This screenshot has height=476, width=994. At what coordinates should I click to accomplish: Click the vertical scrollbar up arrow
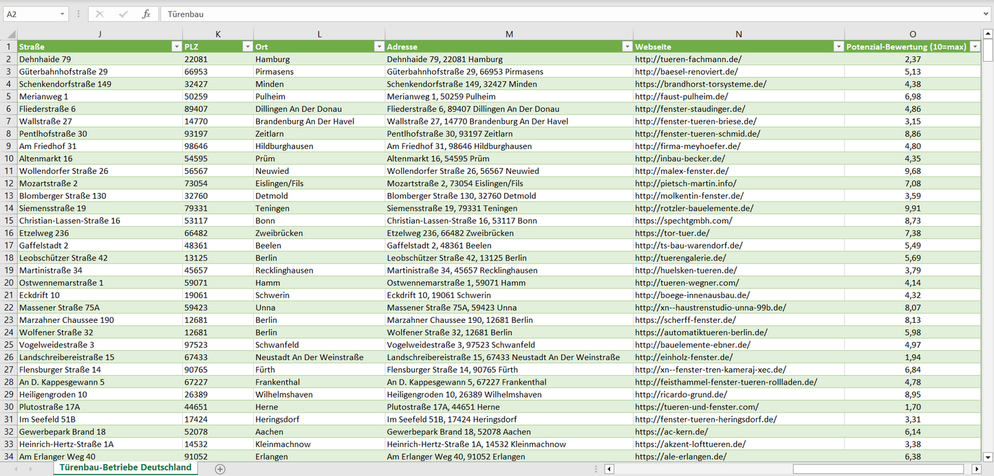[988, 34]
